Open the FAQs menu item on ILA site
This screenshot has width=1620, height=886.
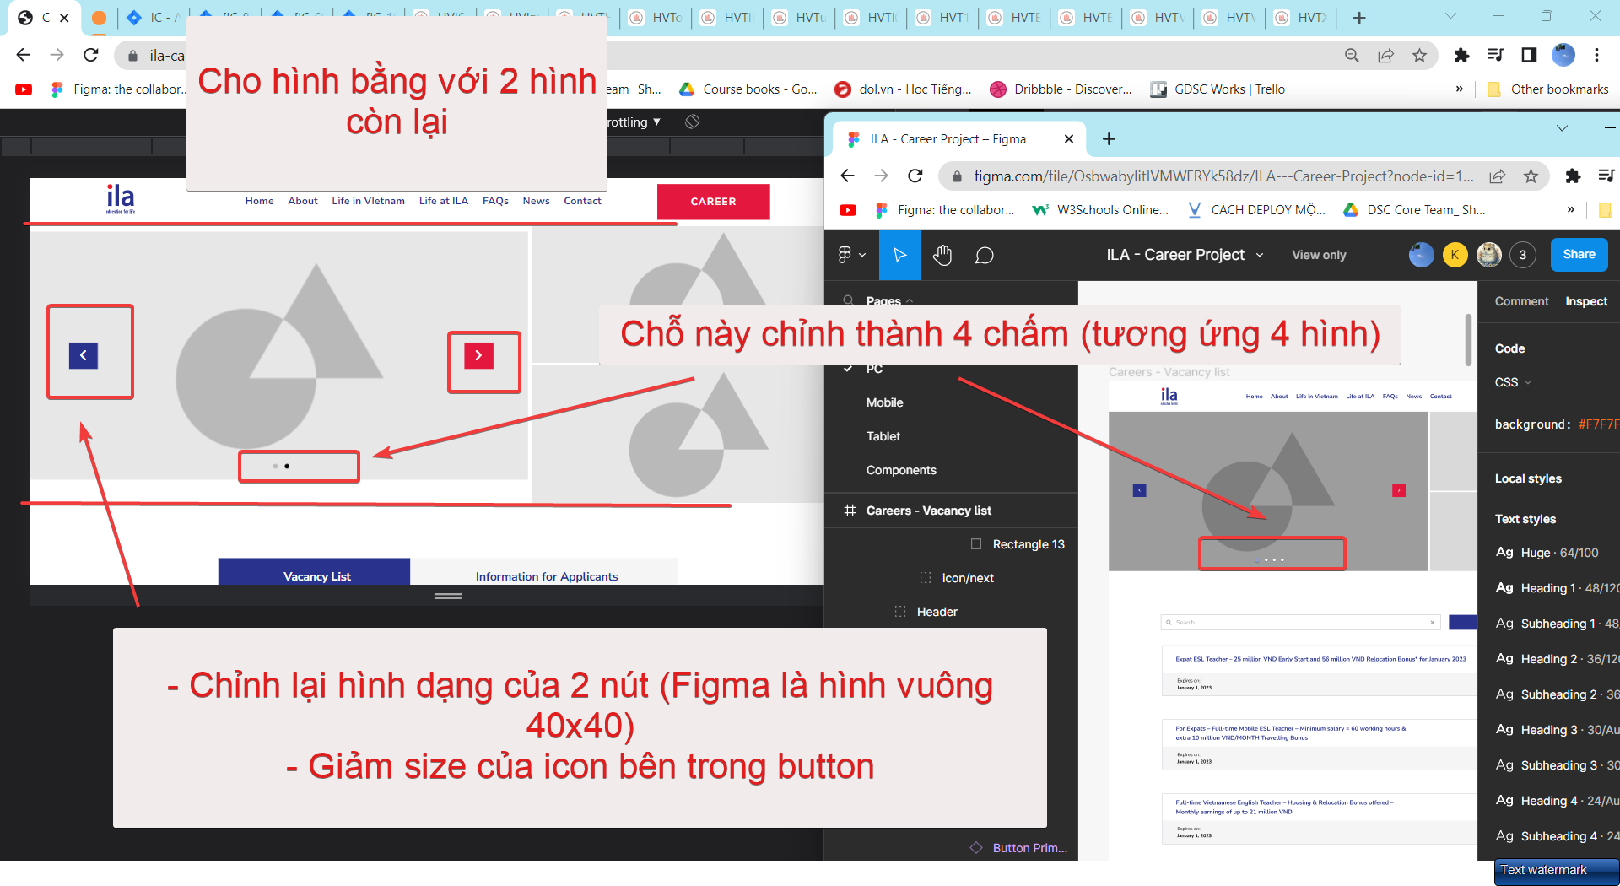point(495,201)
